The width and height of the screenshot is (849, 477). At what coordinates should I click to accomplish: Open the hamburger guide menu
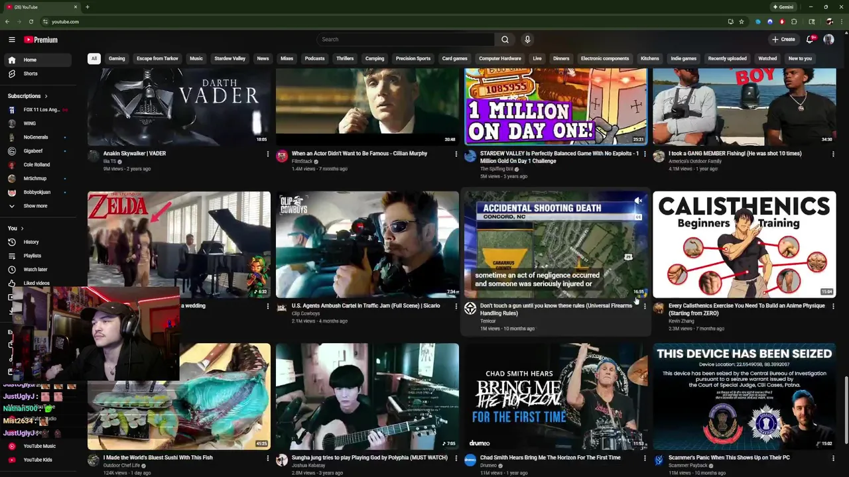click(11, 40)
